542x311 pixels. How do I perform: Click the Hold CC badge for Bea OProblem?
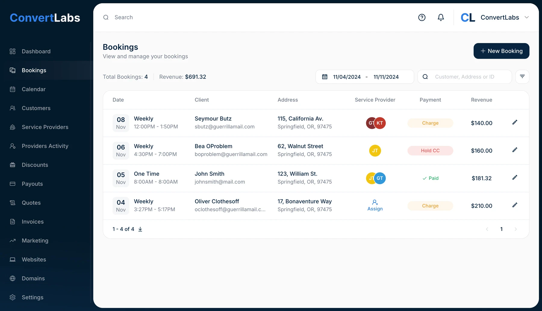430,150
